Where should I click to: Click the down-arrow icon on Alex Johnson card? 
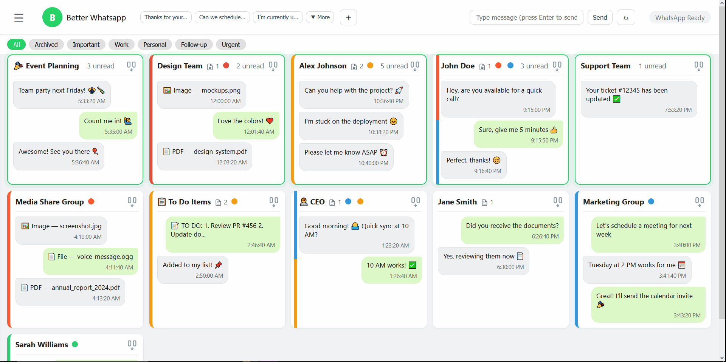point(415,66)
